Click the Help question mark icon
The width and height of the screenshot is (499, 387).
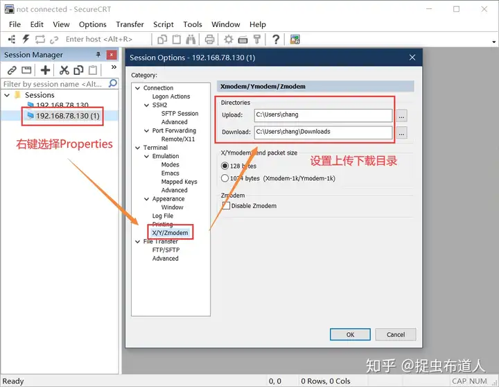(x=276, y=39)
